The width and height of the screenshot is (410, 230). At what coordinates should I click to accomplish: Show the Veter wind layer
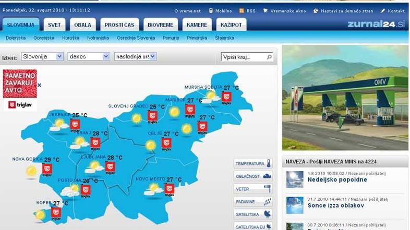click(x=253, y=189)
